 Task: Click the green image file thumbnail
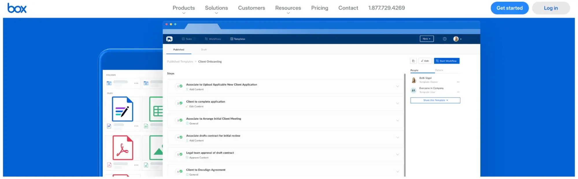(x=156, y=148)
